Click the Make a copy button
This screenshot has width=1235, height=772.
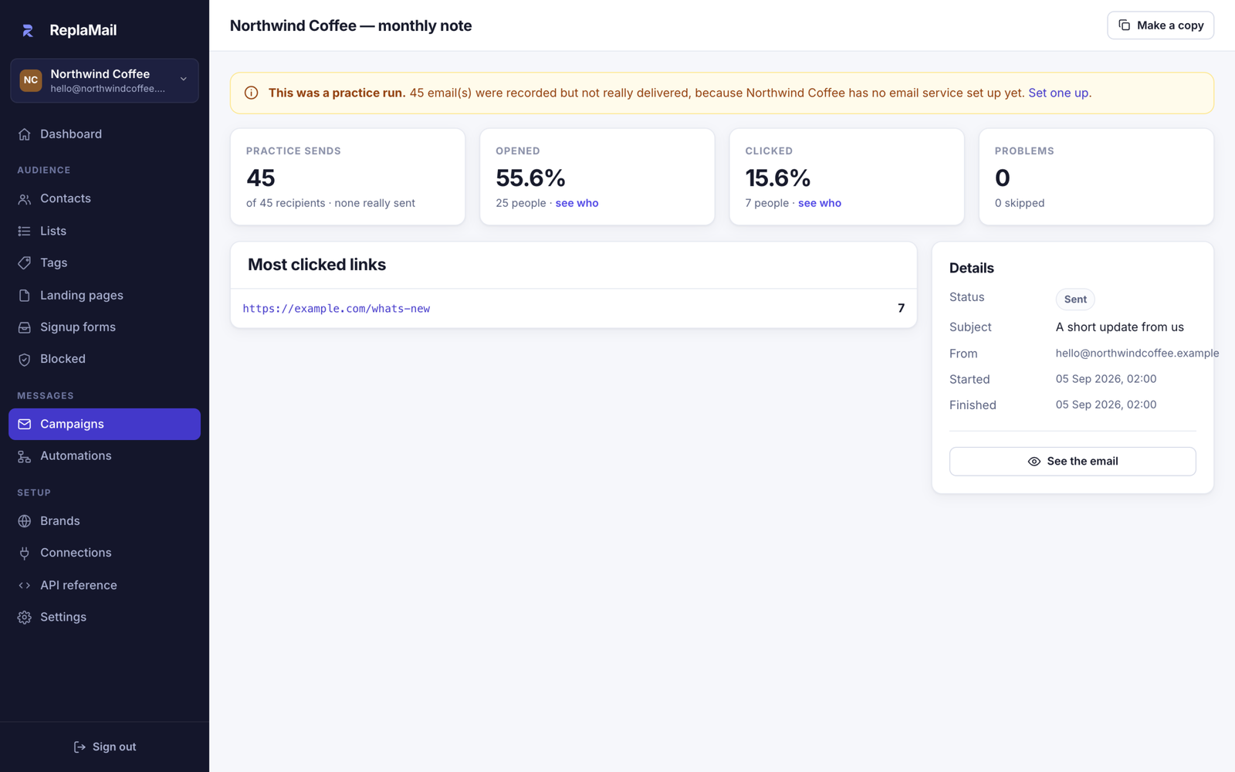coord(1160,25)
